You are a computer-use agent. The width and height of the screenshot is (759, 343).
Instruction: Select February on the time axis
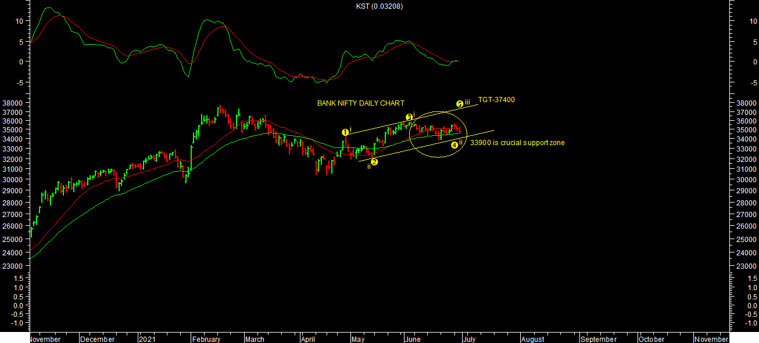206,339
